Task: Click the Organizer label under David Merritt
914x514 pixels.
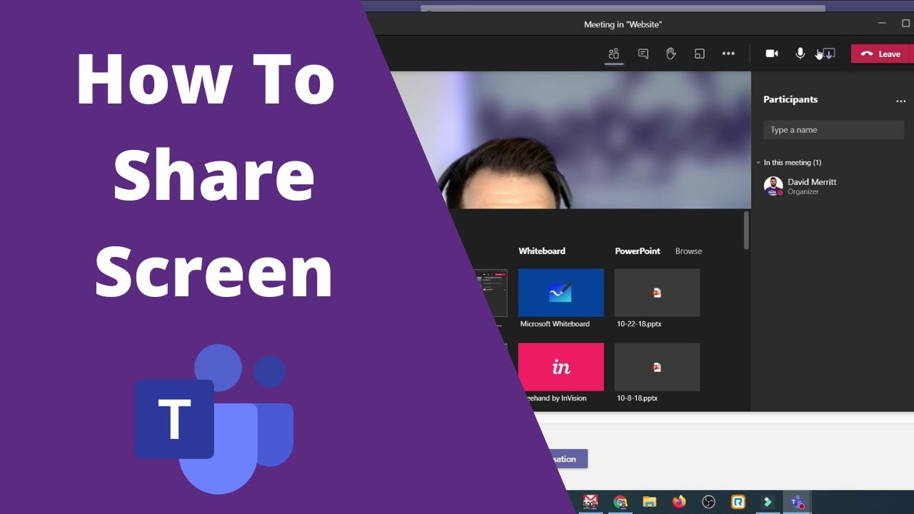Action: pyautogui.click(x=803, y=192)
